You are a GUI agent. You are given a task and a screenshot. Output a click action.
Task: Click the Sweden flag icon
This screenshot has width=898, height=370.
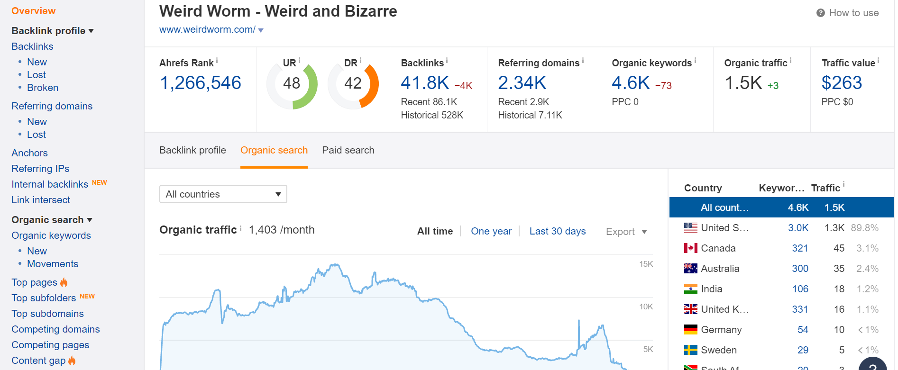[x=690, y=350]
